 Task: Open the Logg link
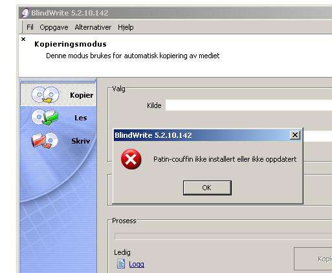[x=137, y=264]
